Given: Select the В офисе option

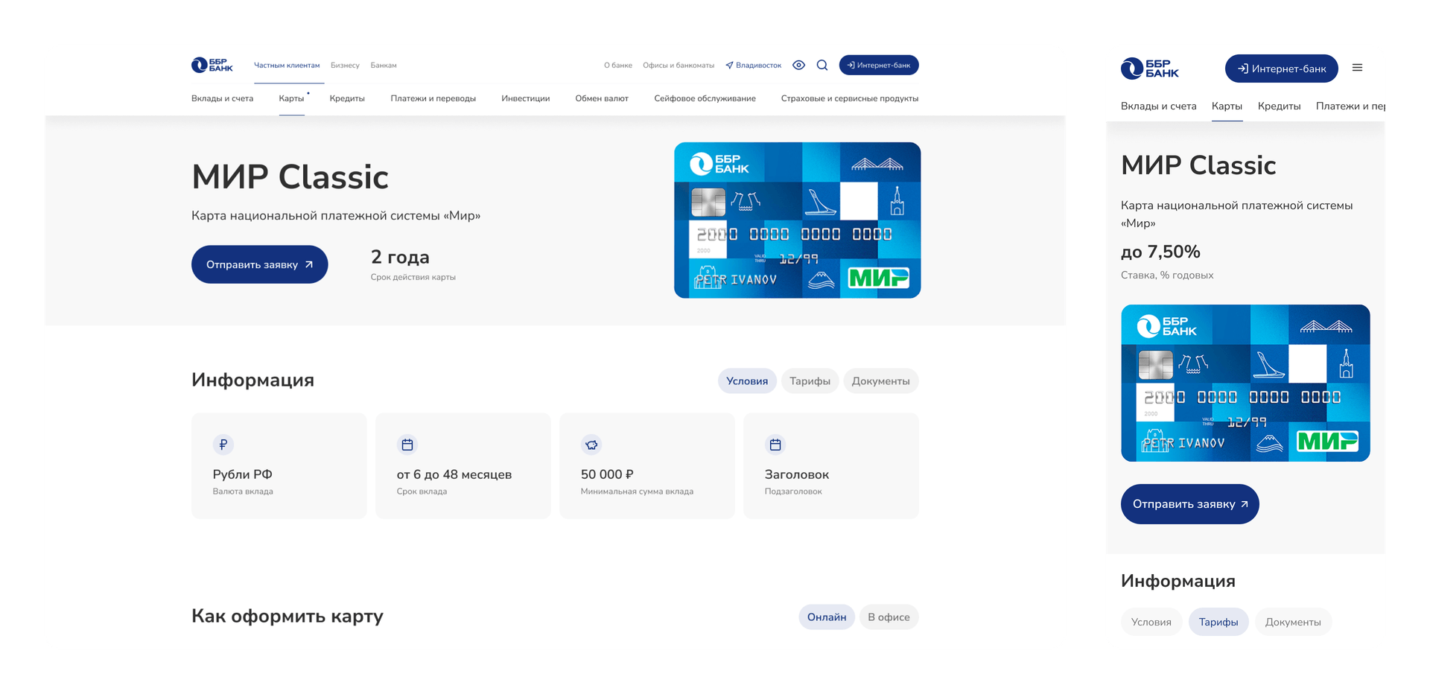Looking at the screenshot, I should coord(889,617).
